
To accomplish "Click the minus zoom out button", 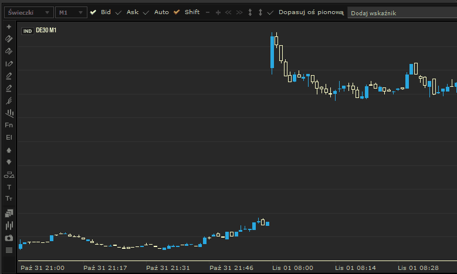I will point(208,12).
